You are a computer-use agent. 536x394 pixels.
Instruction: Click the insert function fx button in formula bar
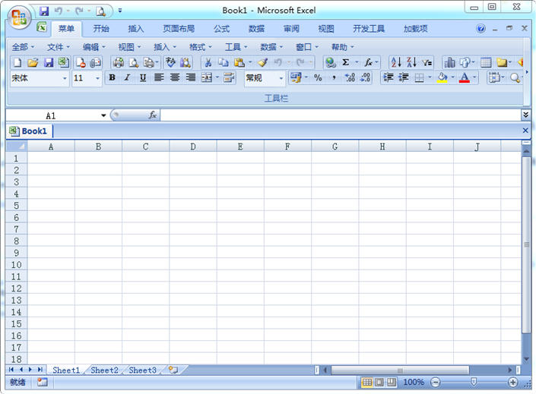(x=152, y=115)
